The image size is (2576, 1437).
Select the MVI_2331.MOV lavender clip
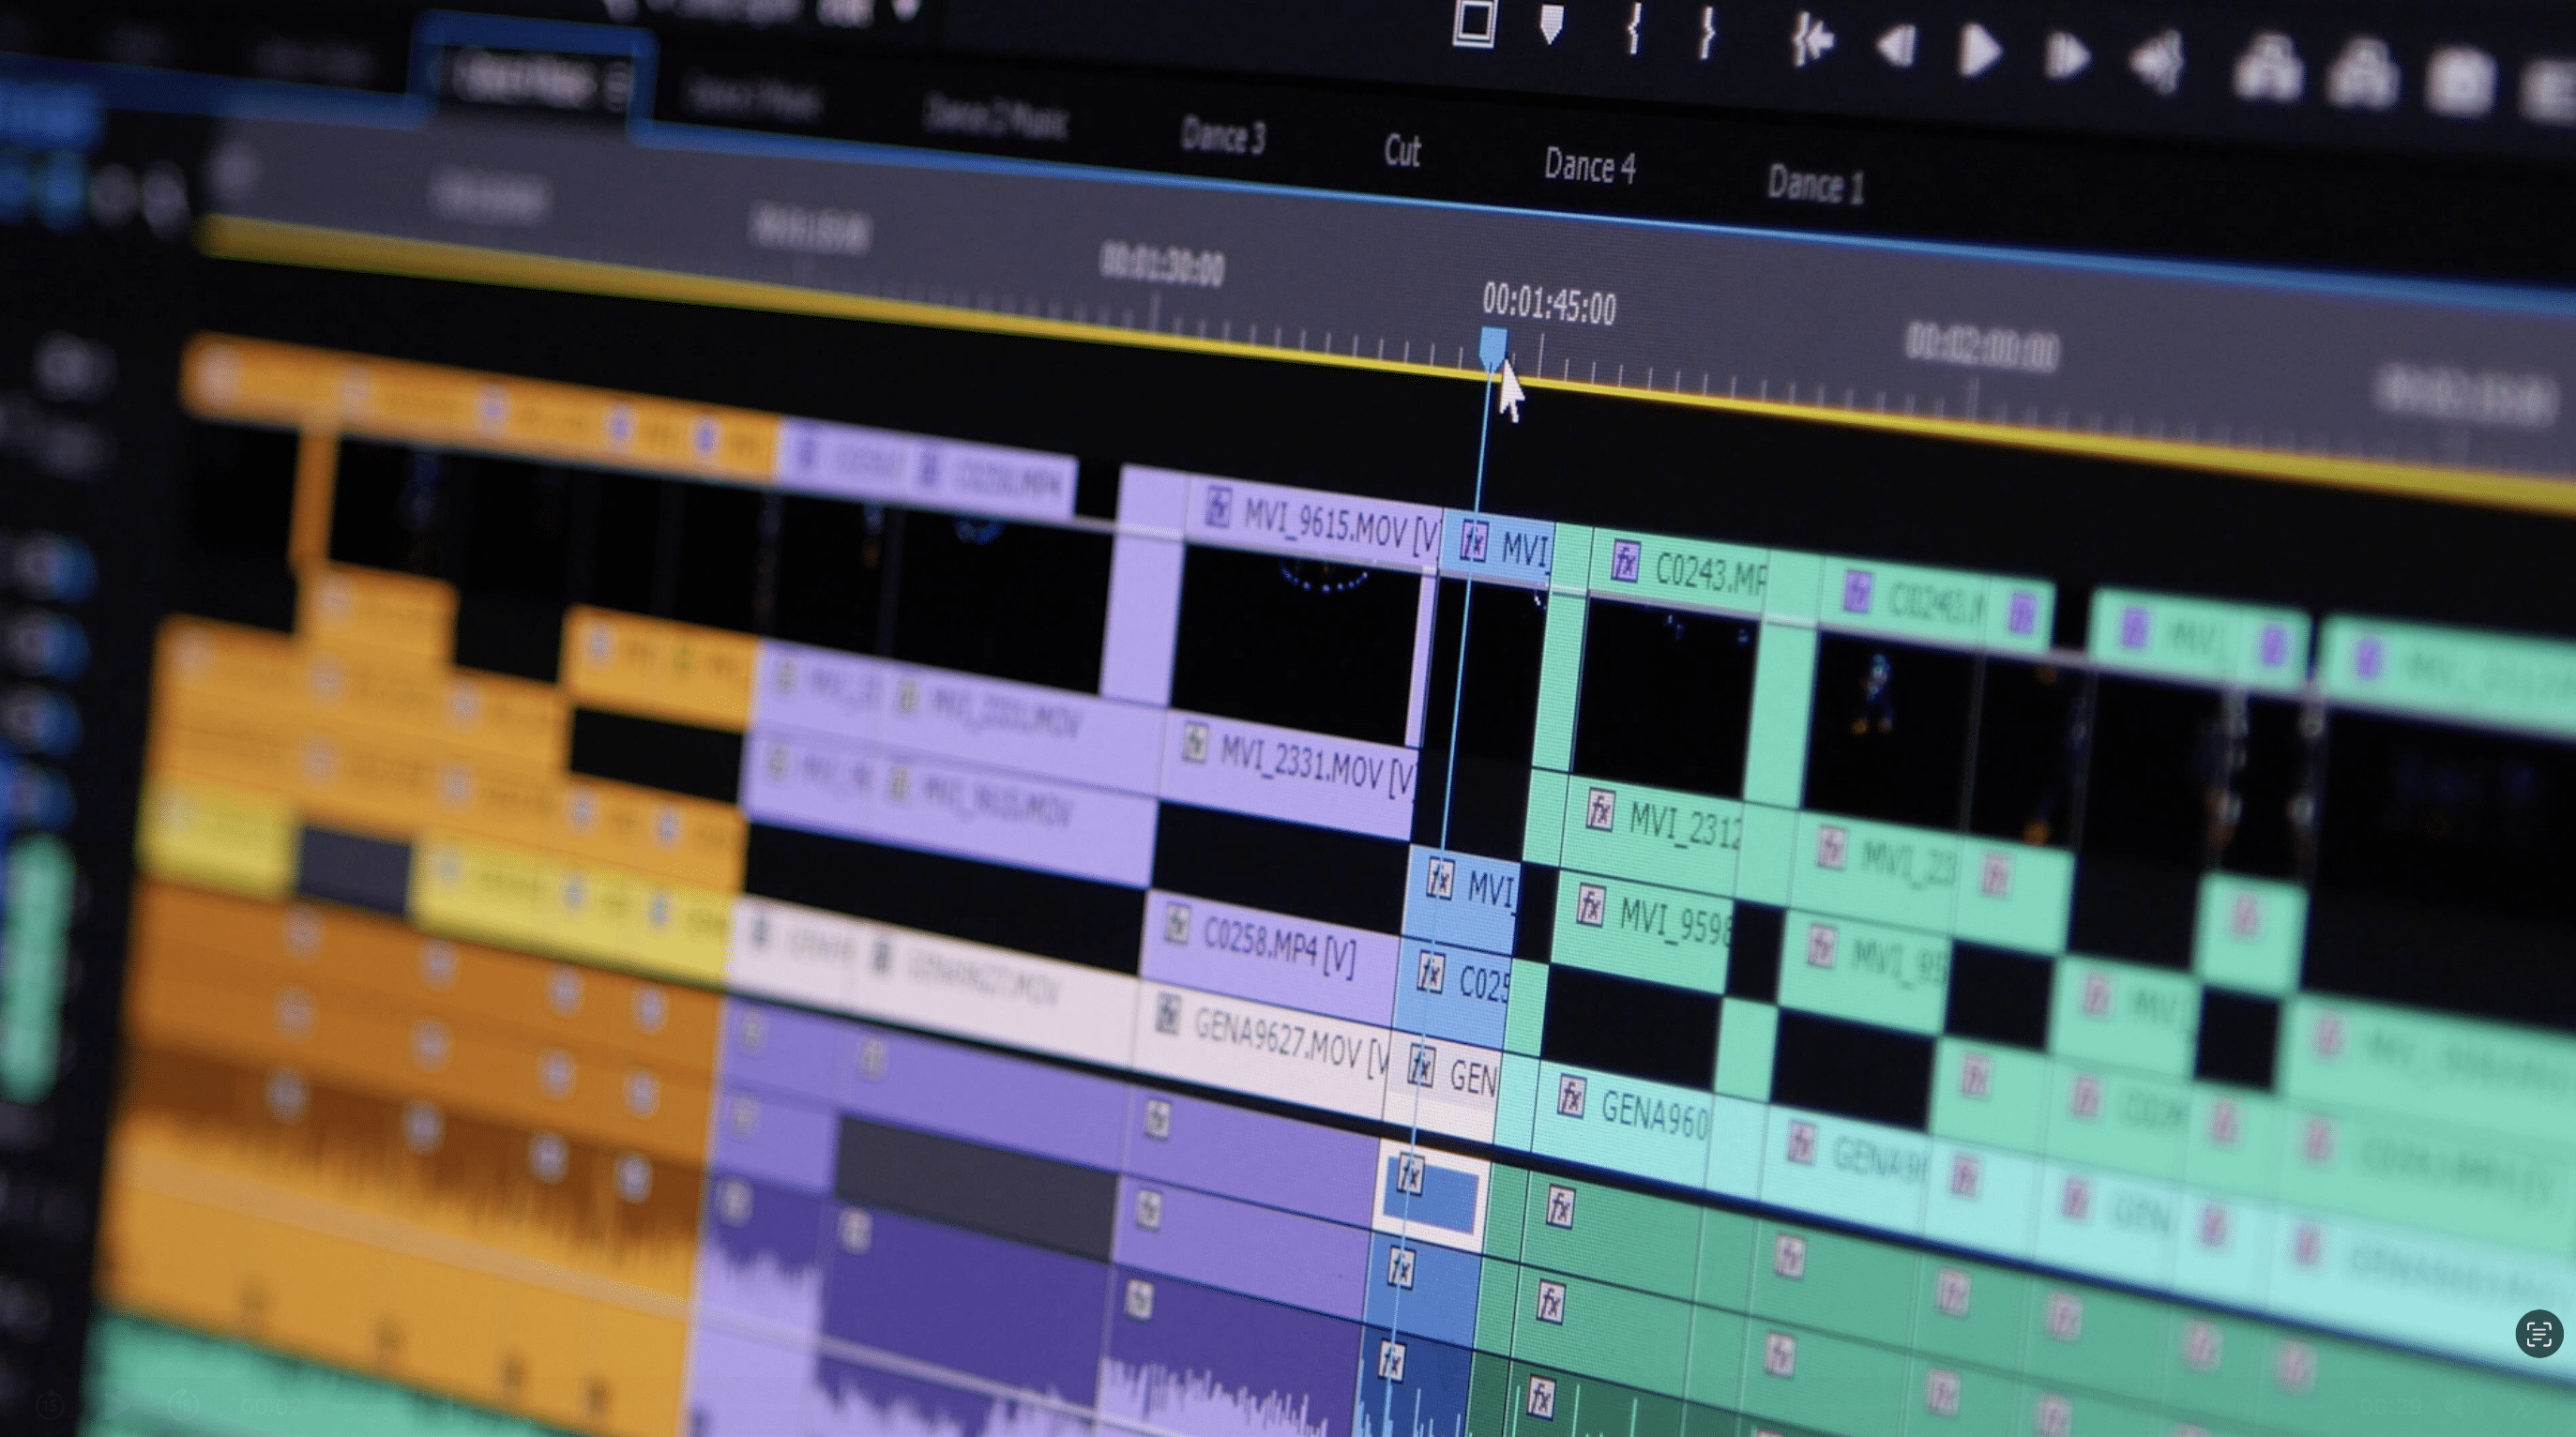[1315, 767]
